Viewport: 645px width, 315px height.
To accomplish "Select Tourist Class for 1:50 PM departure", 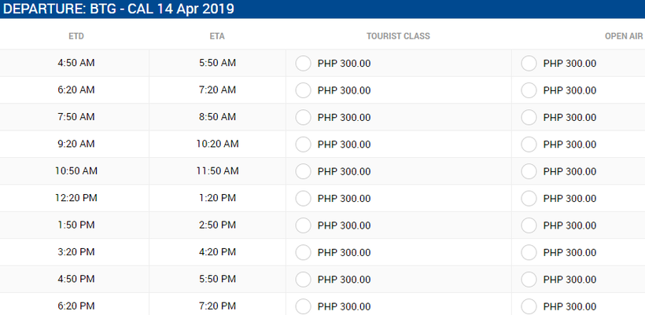I will pyautogui.click(x=303, y=225).
